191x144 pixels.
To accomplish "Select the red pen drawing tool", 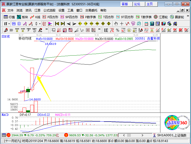I will [5, 30].
